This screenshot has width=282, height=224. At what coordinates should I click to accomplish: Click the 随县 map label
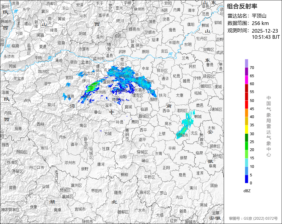118,193
